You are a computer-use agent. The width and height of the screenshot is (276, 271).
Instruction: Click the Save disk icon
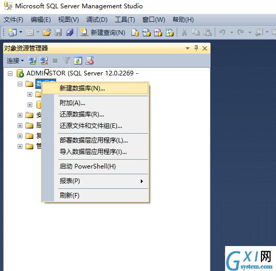click(58, 32)
